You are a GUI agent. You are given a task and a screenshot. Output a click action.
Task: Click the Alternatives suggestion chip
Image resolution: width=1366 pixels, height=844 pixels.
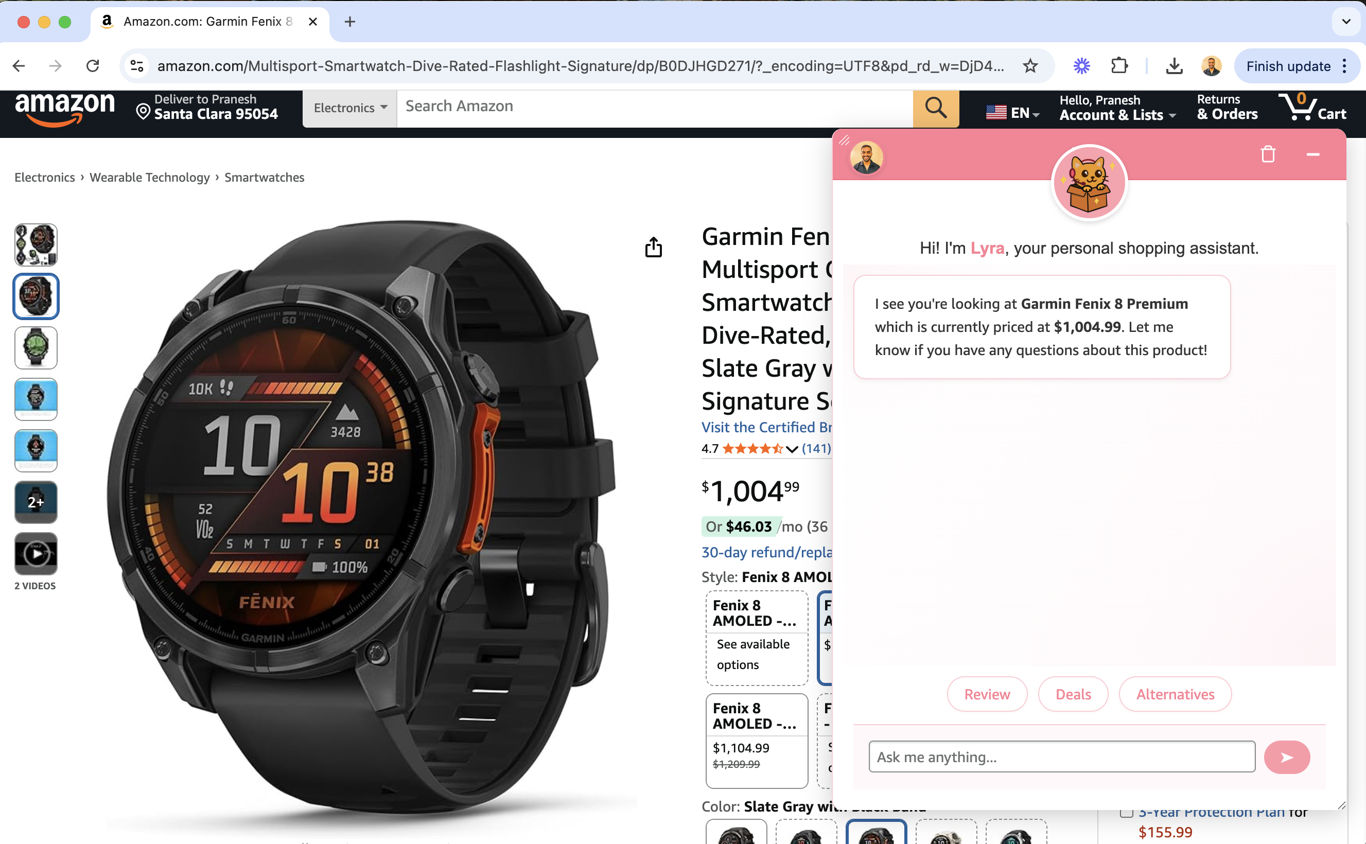1175,694
